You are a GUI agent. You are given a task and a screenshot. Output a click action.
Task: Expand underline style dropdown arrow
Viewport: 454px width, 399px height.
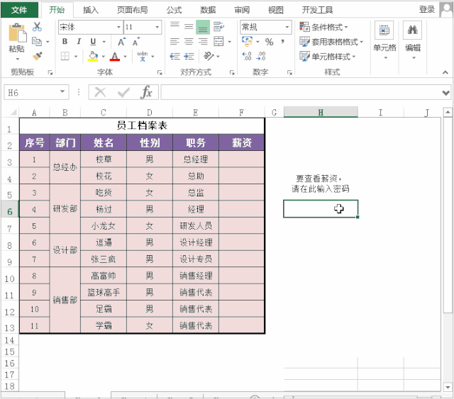coord(104,42)
